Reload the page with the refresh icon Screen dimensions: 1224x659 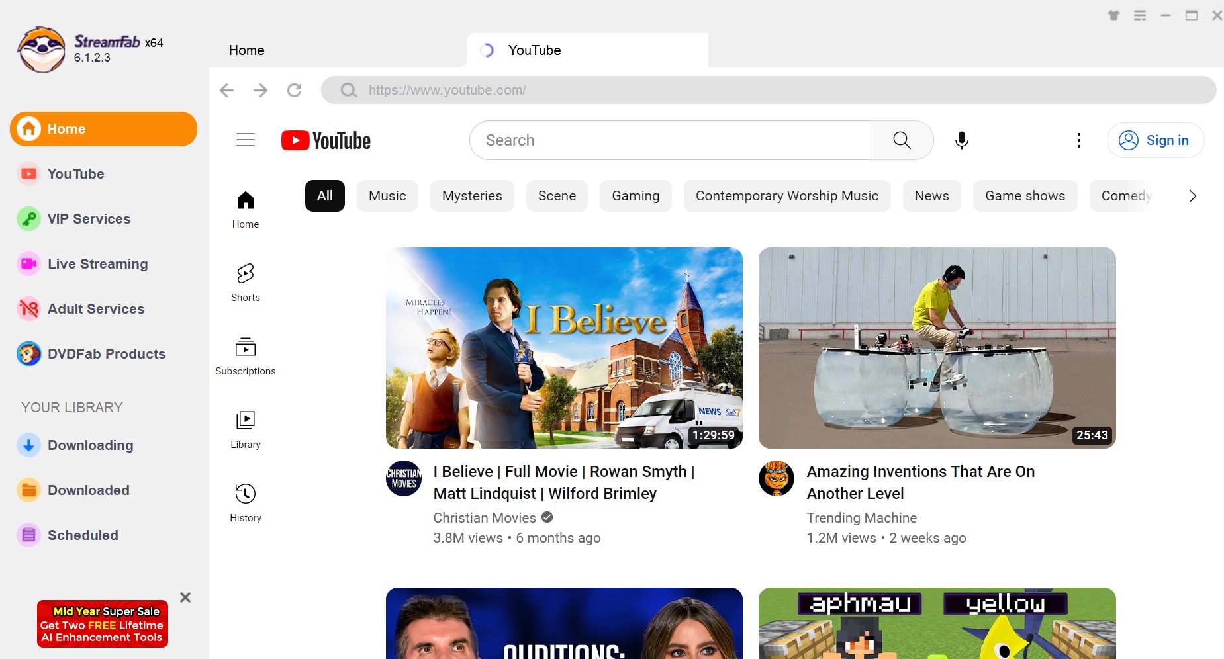pyautogui.click(x=295, y=90)
